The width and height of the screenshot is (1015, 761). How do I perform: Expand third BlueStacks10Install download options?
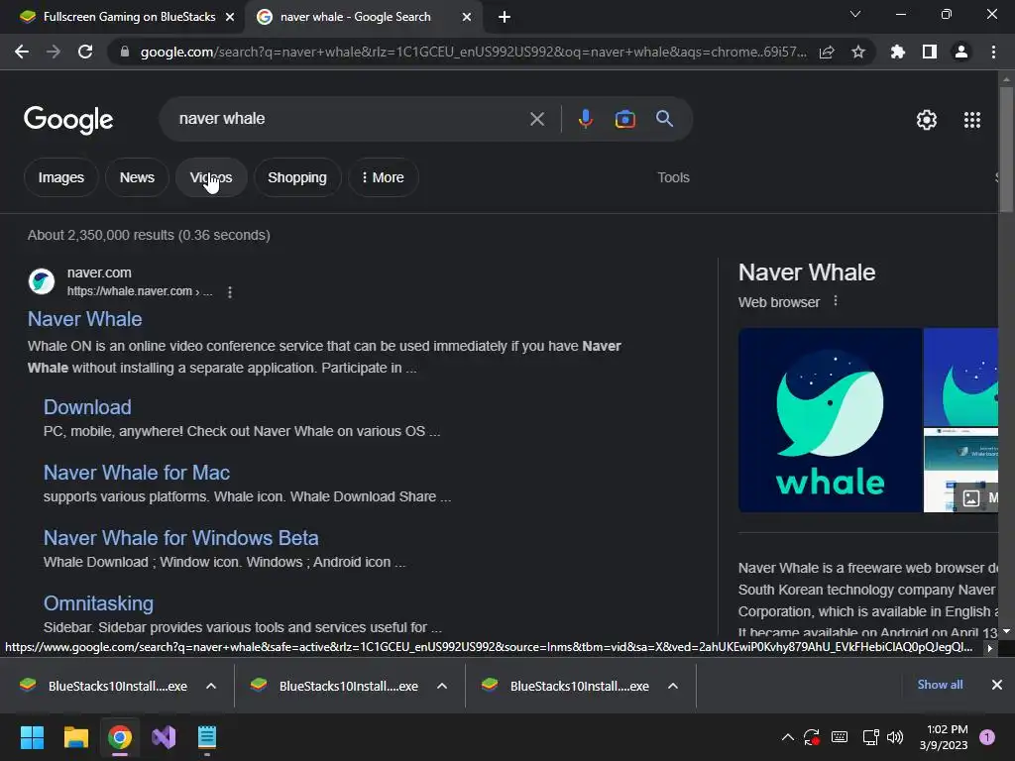(673, 686)
